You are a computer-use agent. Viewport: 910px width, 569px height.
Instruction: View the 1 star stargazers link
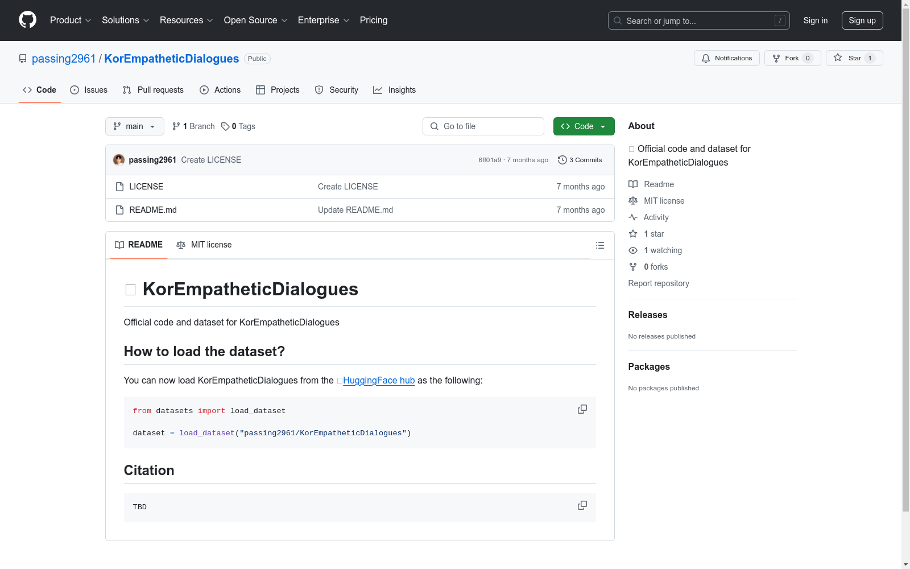[646, 234]
